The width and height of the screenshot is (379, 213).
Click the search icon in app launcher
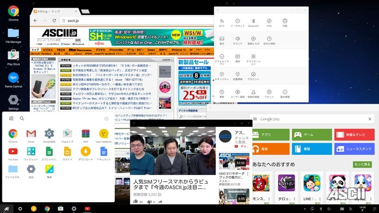22,118
